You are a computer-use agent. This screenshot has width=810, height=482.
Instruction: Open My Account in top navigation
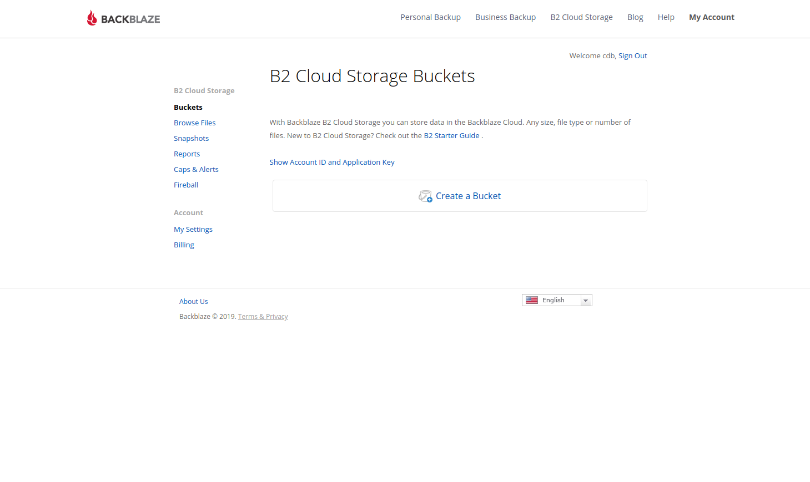click(x=711, y=17)
